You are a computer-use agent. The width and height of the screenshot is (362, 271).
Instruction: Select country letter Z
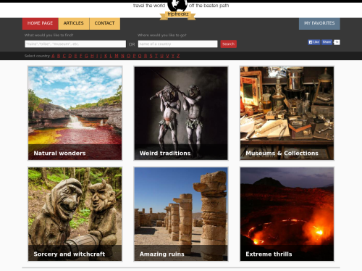(178, 56)
